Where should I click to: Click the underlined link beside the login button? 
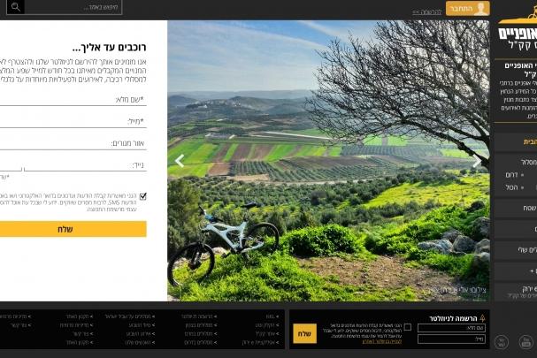(426, 12)
